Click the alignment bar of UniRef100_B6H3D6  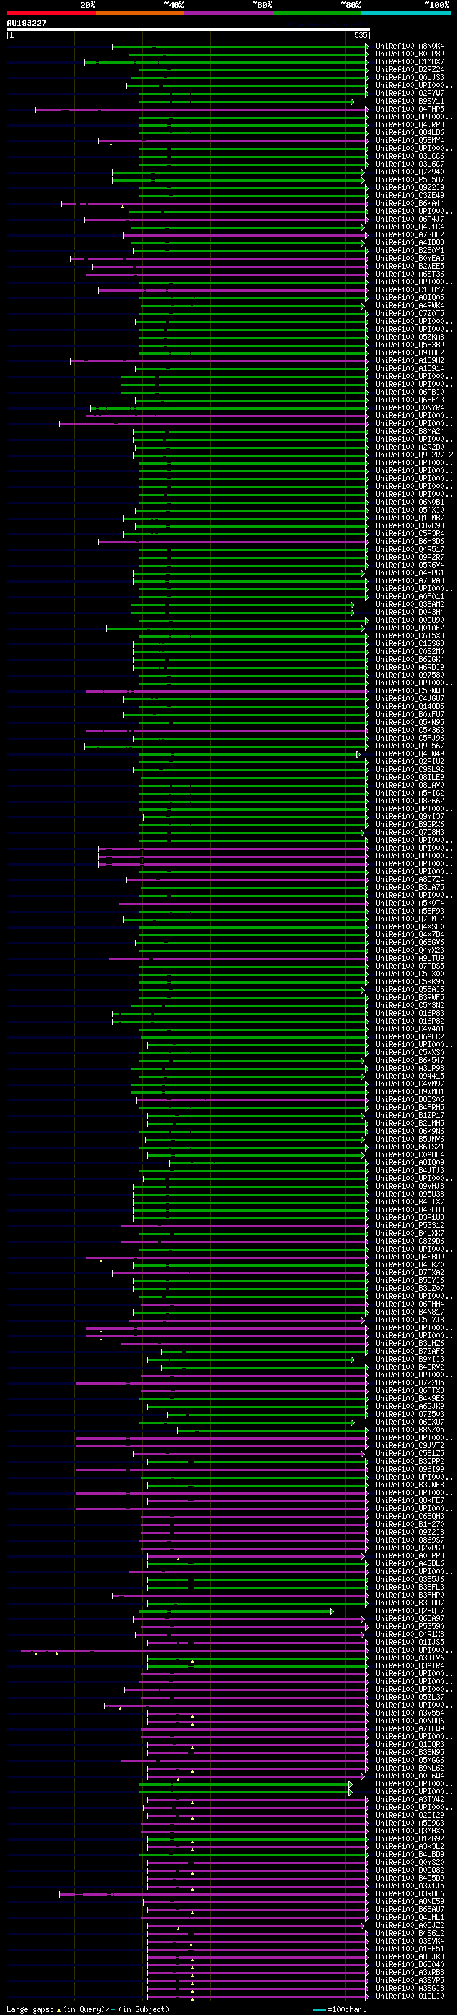233,541
